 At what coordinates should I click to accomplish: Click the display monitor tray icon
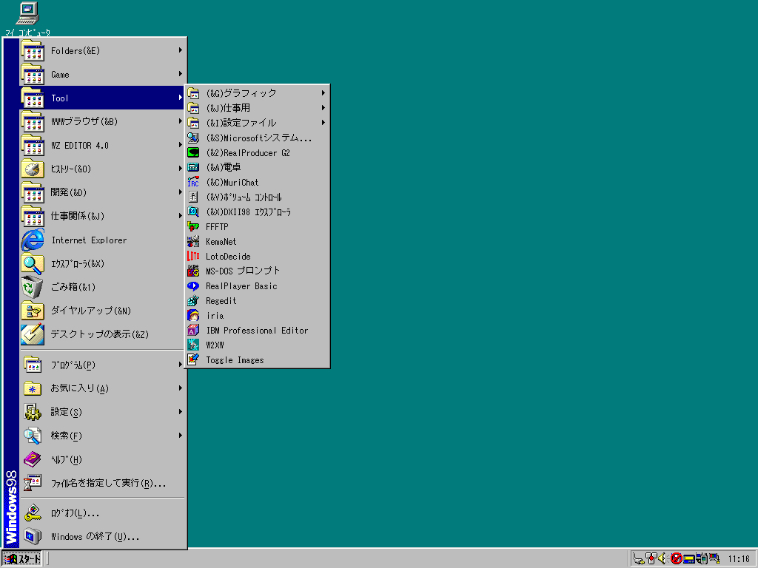(x=714, y=559)
